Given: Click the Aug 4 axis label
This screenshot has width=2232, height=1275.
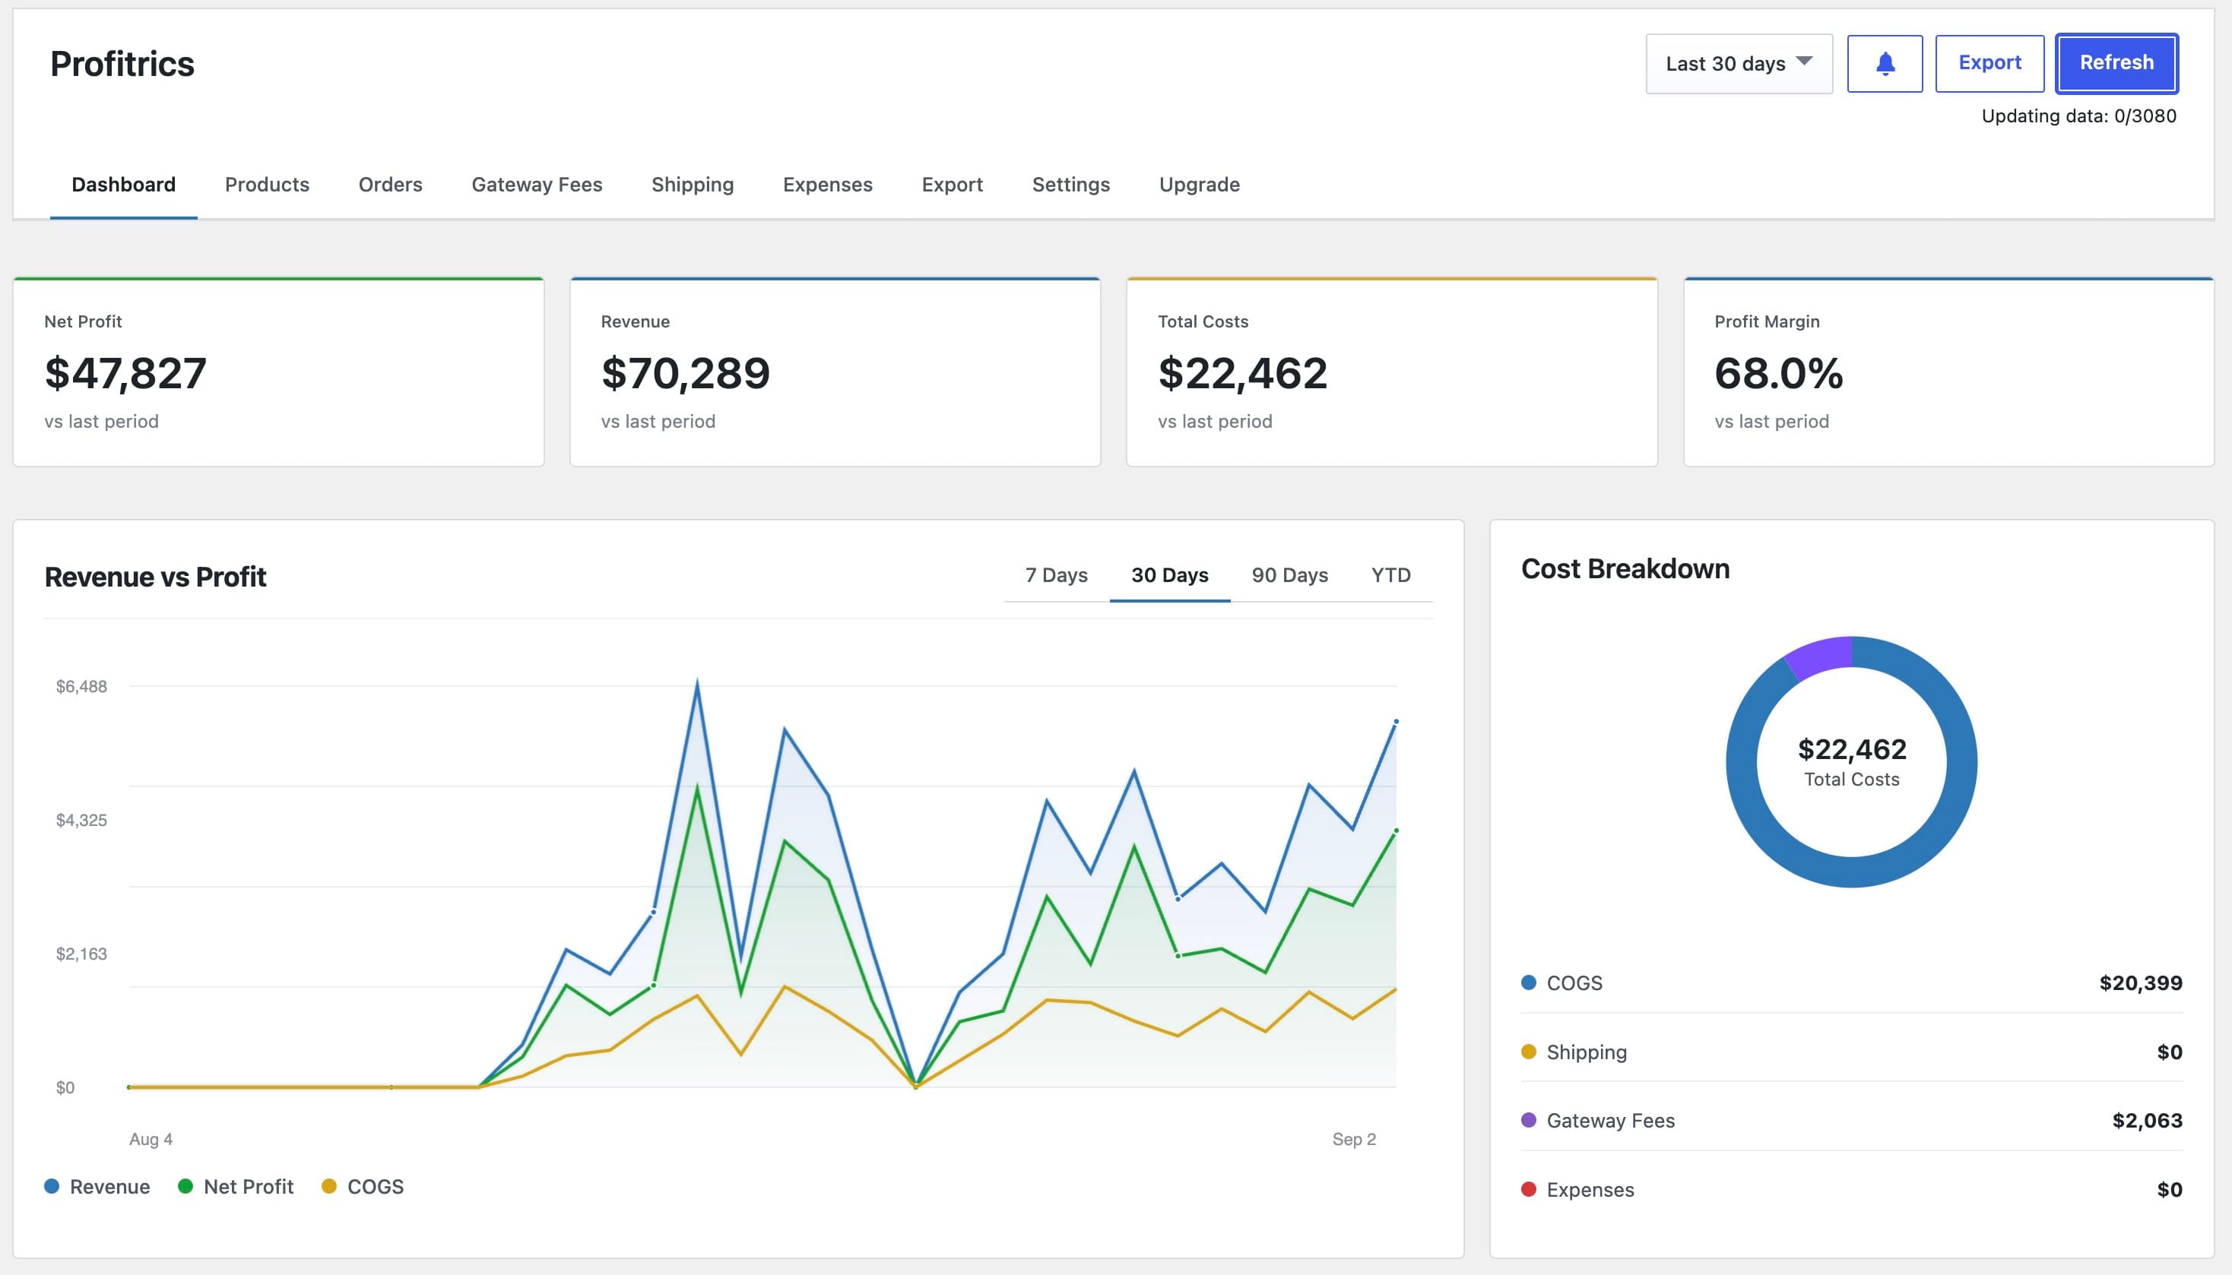Looking at the screenshot, I should click(x=151, y=1139).
